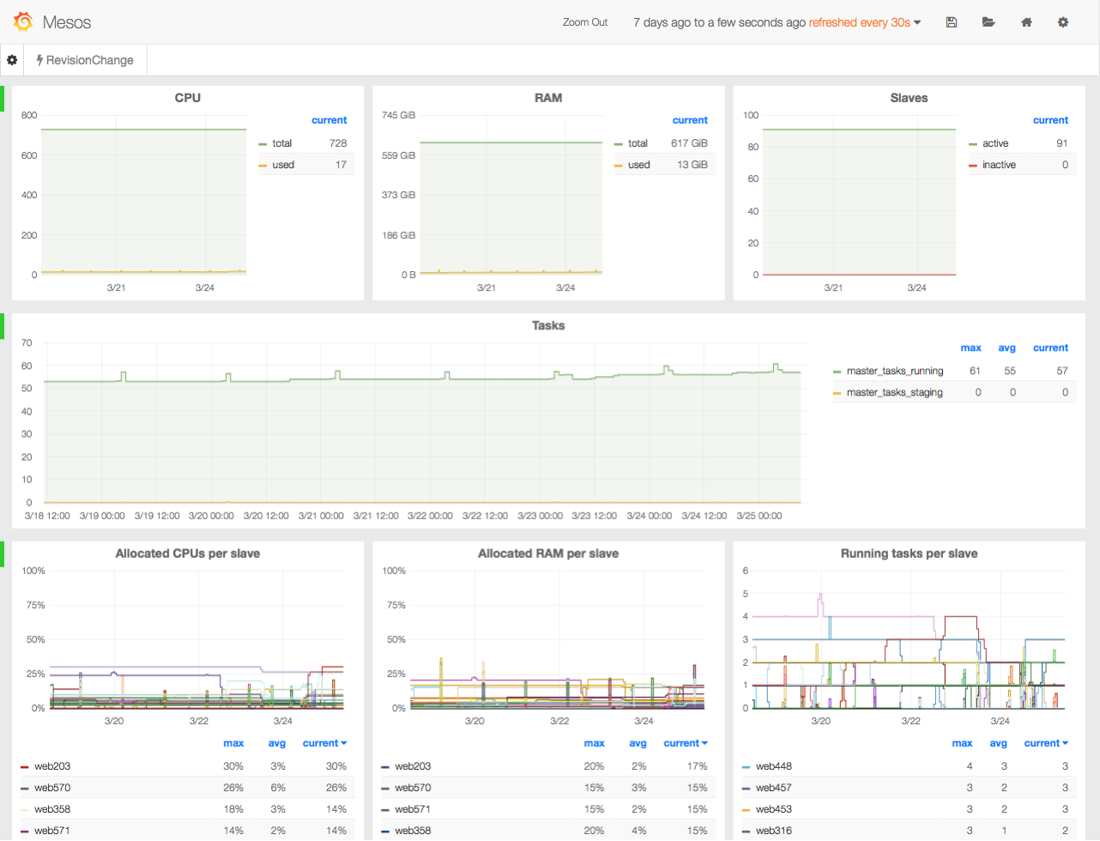The height and width of the screenshot is (841, 1100).
Task: Toggle current sort in Allocated RAM table
Action: [x=686, y=743]
